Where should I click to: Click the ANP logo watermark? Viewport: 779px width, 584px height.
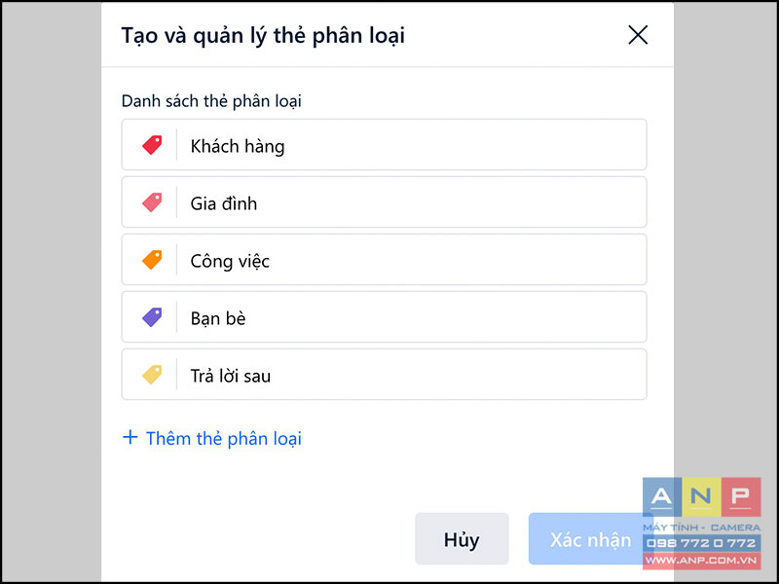point(701,497)
